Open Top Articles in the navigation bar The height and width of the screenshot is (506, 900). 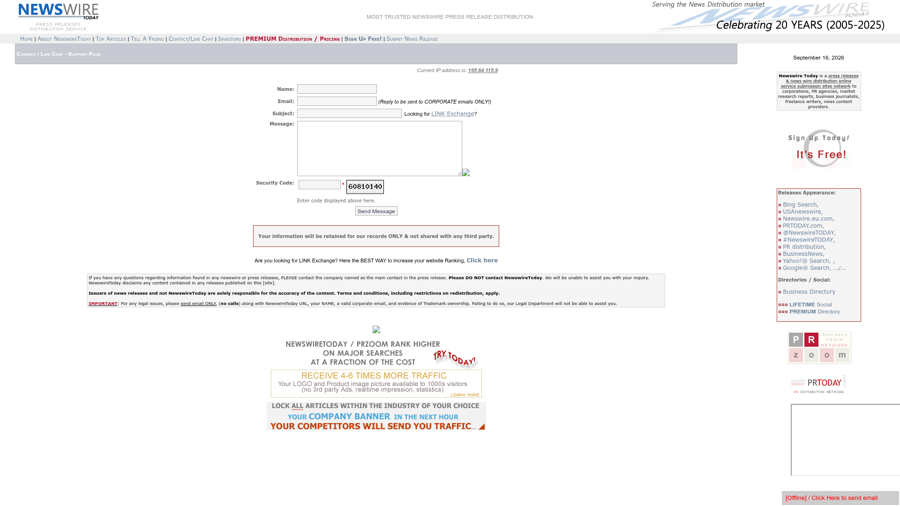111,39
